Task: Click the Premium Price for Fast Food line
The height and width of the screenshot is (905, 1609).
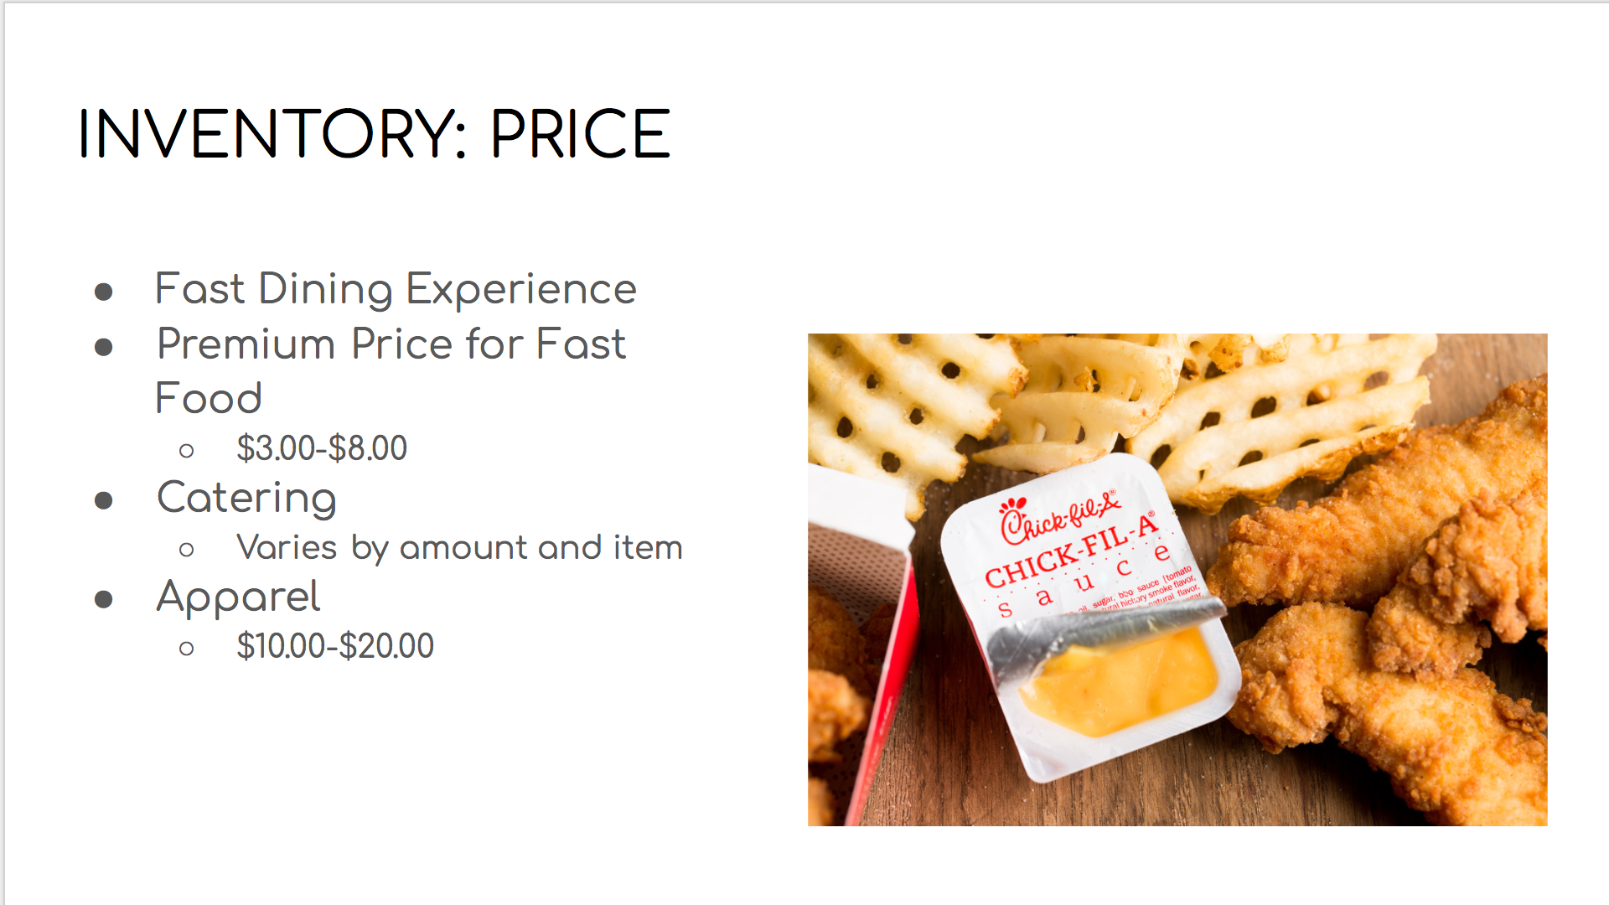Action: pos(391,370)
